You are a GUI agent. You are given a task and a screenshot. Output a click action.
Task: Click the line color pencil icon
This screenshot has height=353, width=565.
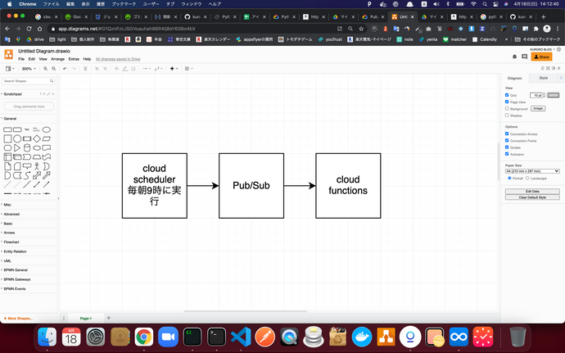tap(125, 69)
